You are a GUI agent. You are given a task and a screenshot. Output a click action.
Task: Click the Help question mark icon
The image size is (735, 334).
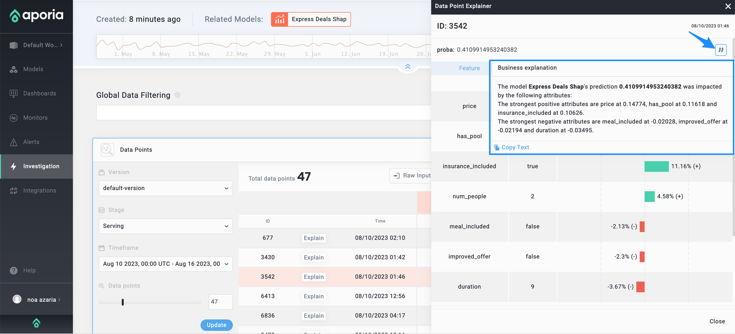[14, 271]
